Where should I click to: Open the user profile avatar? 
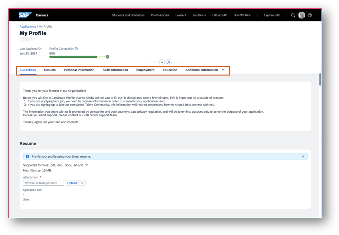pyautogui.click(x=302, y=15)
